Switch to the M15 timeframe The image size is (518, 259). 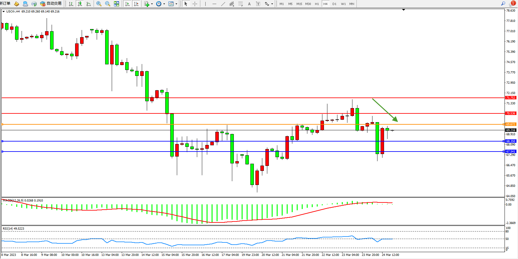pos(299,4)
